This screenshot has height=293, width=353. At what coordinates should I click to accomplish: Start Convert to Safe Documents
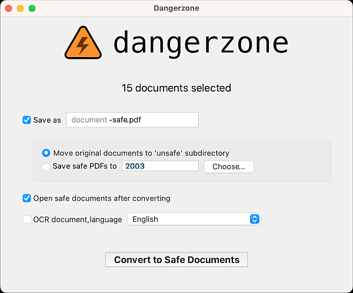coord(176,259)
